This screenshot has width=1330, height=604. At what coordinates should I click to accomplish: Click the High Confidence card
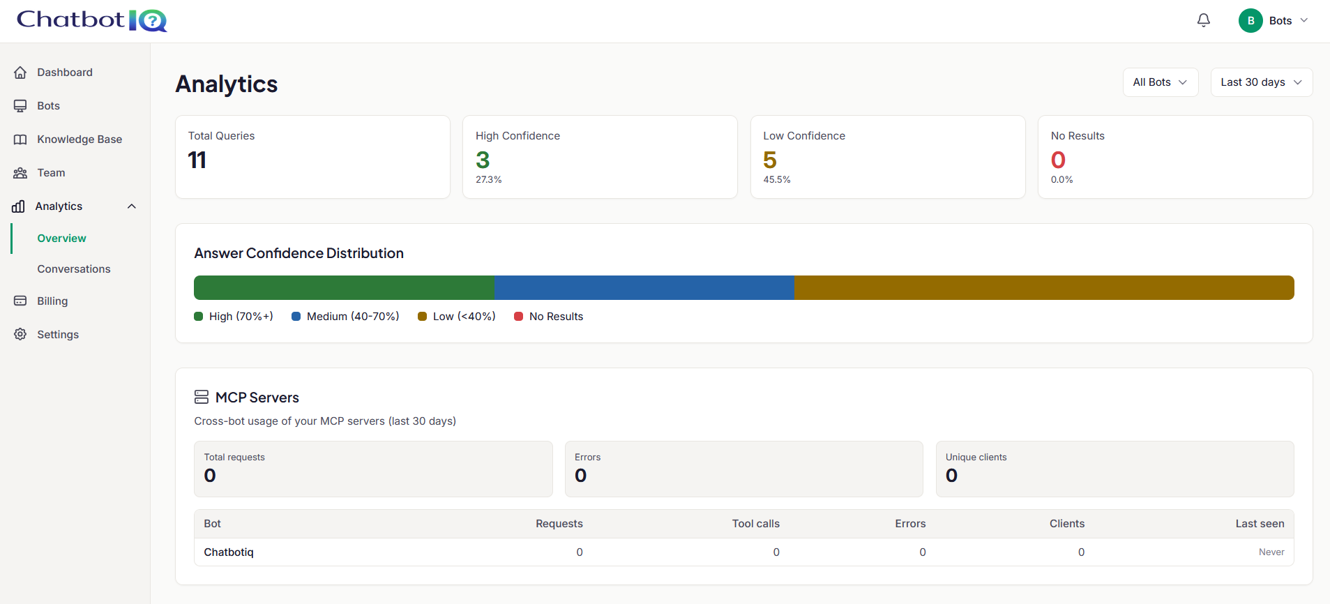pyautogui.click(x=600, y=157)
